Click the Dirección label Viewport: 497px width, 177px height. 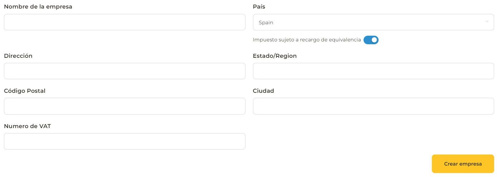click(18, 56)
